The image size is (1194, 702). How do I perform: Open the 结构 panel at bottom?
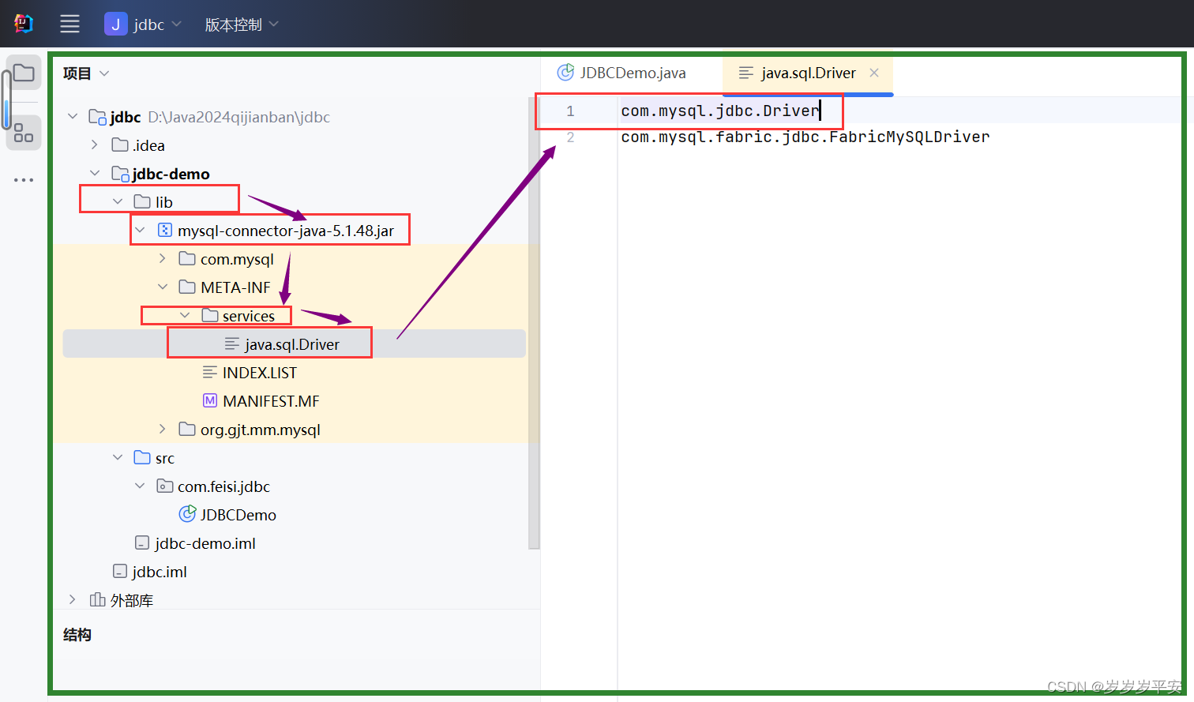[77, 634]
